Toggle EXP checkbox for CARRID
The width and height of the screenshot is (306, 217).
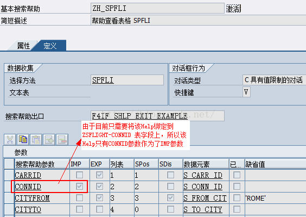pos(99,175)
